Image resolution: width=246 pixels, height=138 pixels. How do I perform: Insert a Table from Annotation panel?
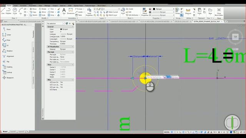pos(78,15)
